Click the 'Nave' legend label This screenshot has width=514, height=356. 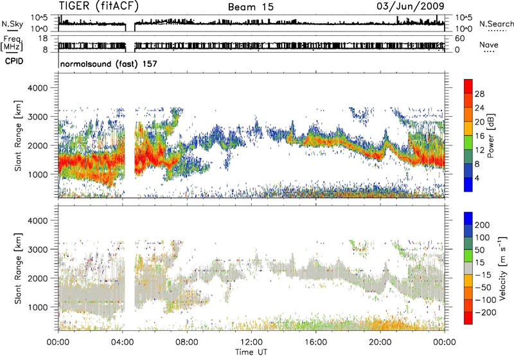489,44
